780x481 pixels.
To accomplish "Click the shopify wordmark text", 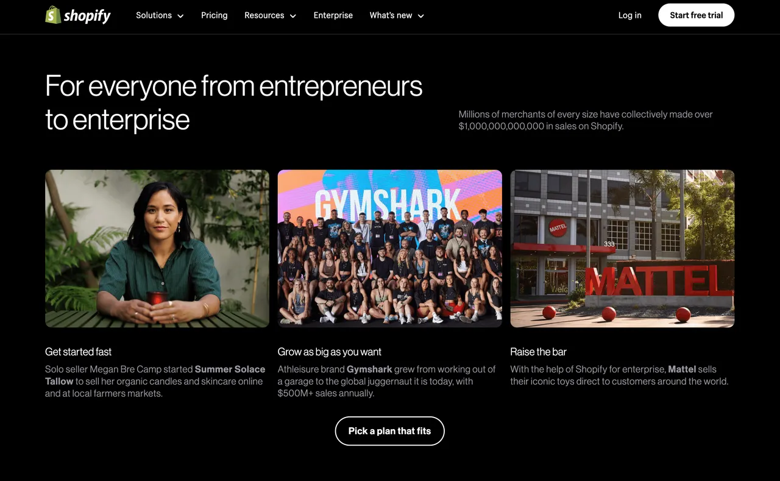I will (x=87, y=16).
